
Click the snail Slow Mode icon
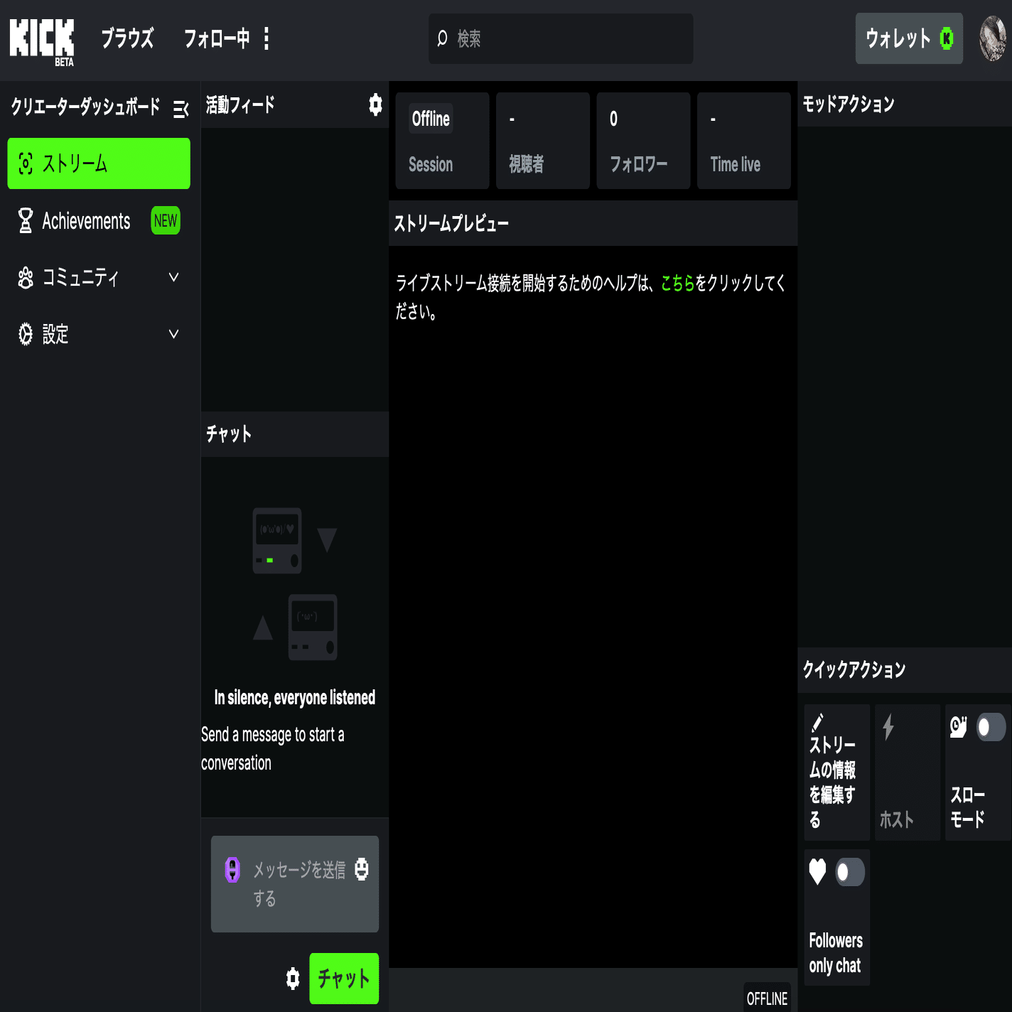point(957,726)
